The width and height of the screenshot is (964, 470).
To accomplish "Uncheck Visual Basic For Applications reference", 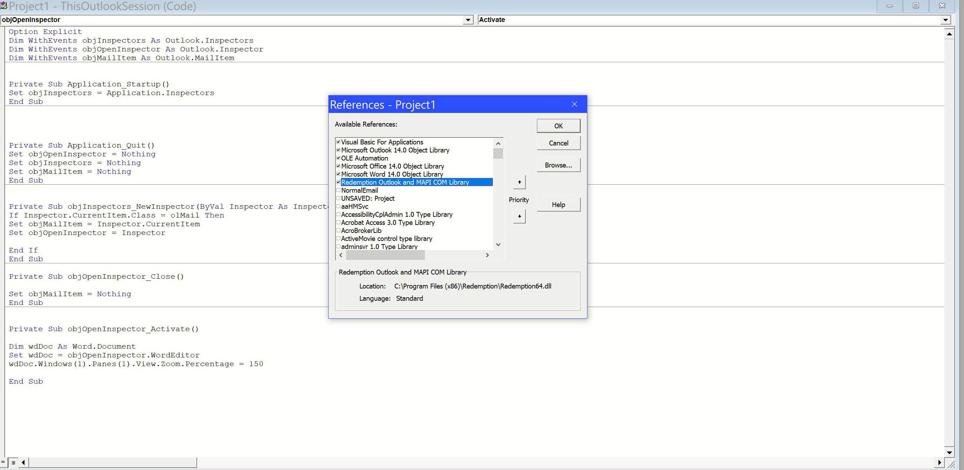I will pyautogui.click(x=338, y=142).
